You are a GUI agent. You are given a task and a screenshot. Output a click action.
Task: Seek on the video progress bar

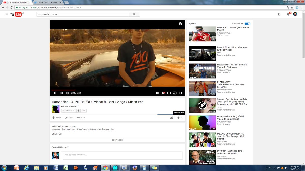coord(117,90)
